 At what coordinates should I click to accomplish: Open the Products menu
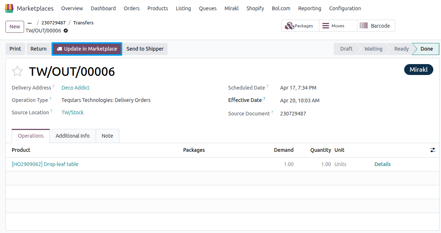(x=158, y=8)
